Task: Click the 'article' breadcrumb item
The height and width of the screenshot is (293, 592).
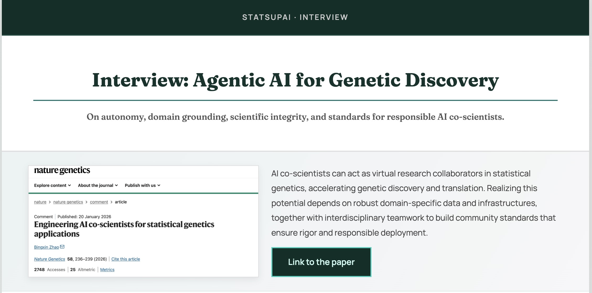Action: tap(121, 202)
